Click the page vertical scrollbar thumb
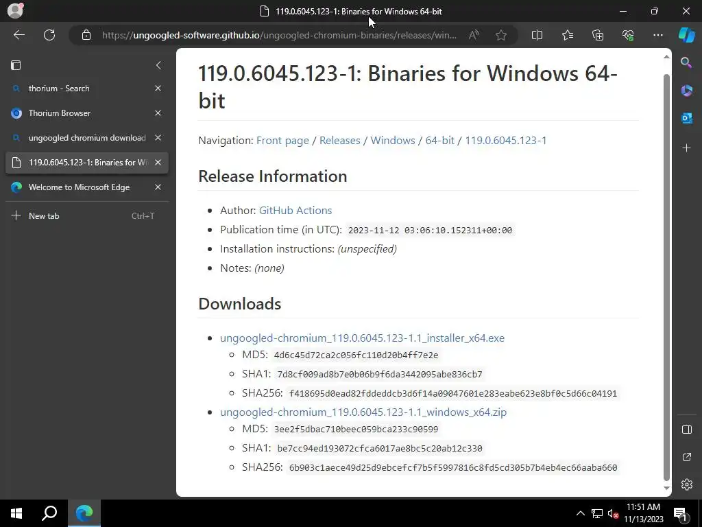Image resolution: width=702 pixels, height=527 pixels. pyautogui.click(x=666, y=278)
